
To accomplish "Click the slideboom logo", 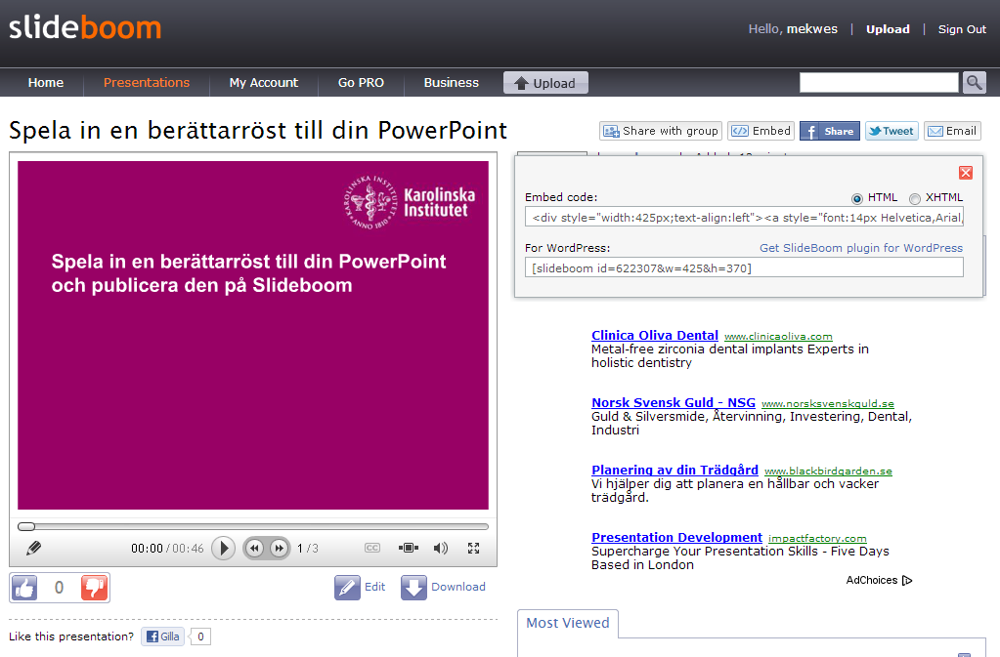I will pyautogui.click(x=85, y=28).
